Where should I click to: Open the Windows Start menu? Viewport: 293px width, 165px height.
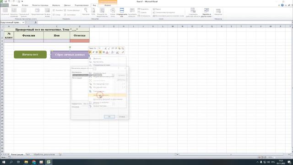tap(4, 162)
